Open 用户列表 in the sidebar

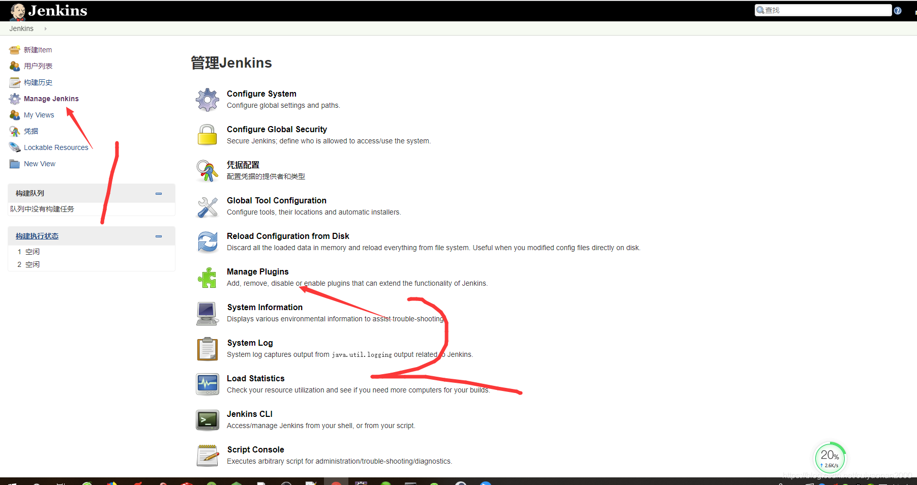click(x=38, y=66)
